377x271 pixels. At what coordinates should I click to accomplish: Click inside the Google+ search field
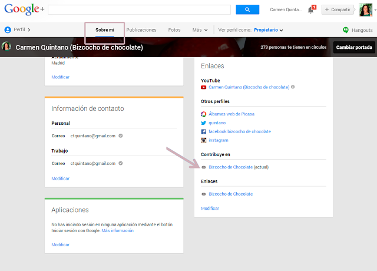pyautogui.click(x=139, y=9)
